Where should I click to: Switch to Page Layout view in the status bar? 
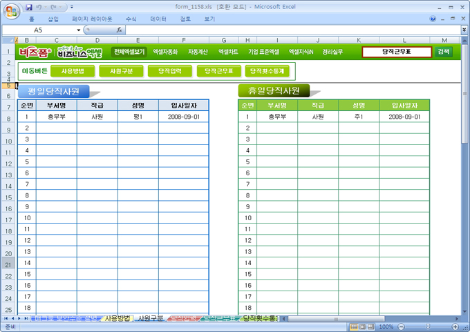click(x=362, y=326)
